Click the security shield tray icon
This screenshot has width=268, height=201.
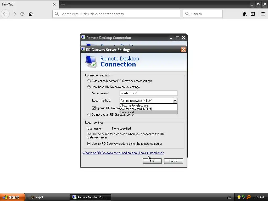(x=239, y=197)
